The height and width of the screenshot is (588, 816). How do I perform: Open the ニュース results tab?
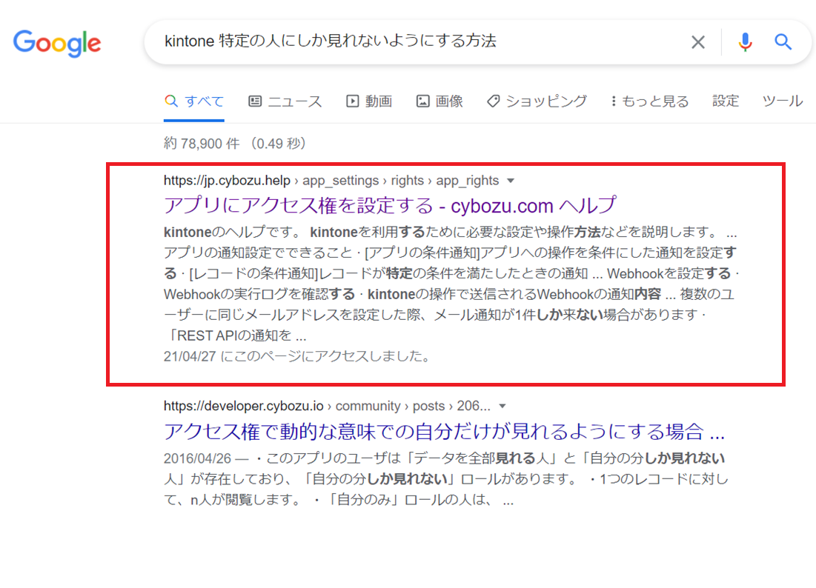coord(285,101)
